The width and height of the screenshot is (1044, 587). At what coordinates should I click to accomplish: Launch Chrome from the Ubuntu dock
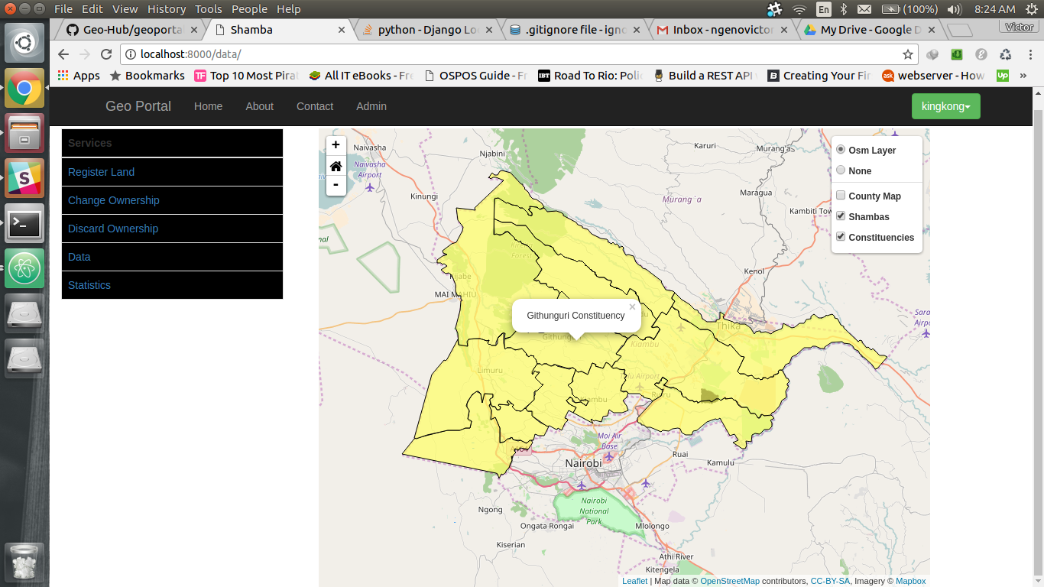(x=24, y=88)
